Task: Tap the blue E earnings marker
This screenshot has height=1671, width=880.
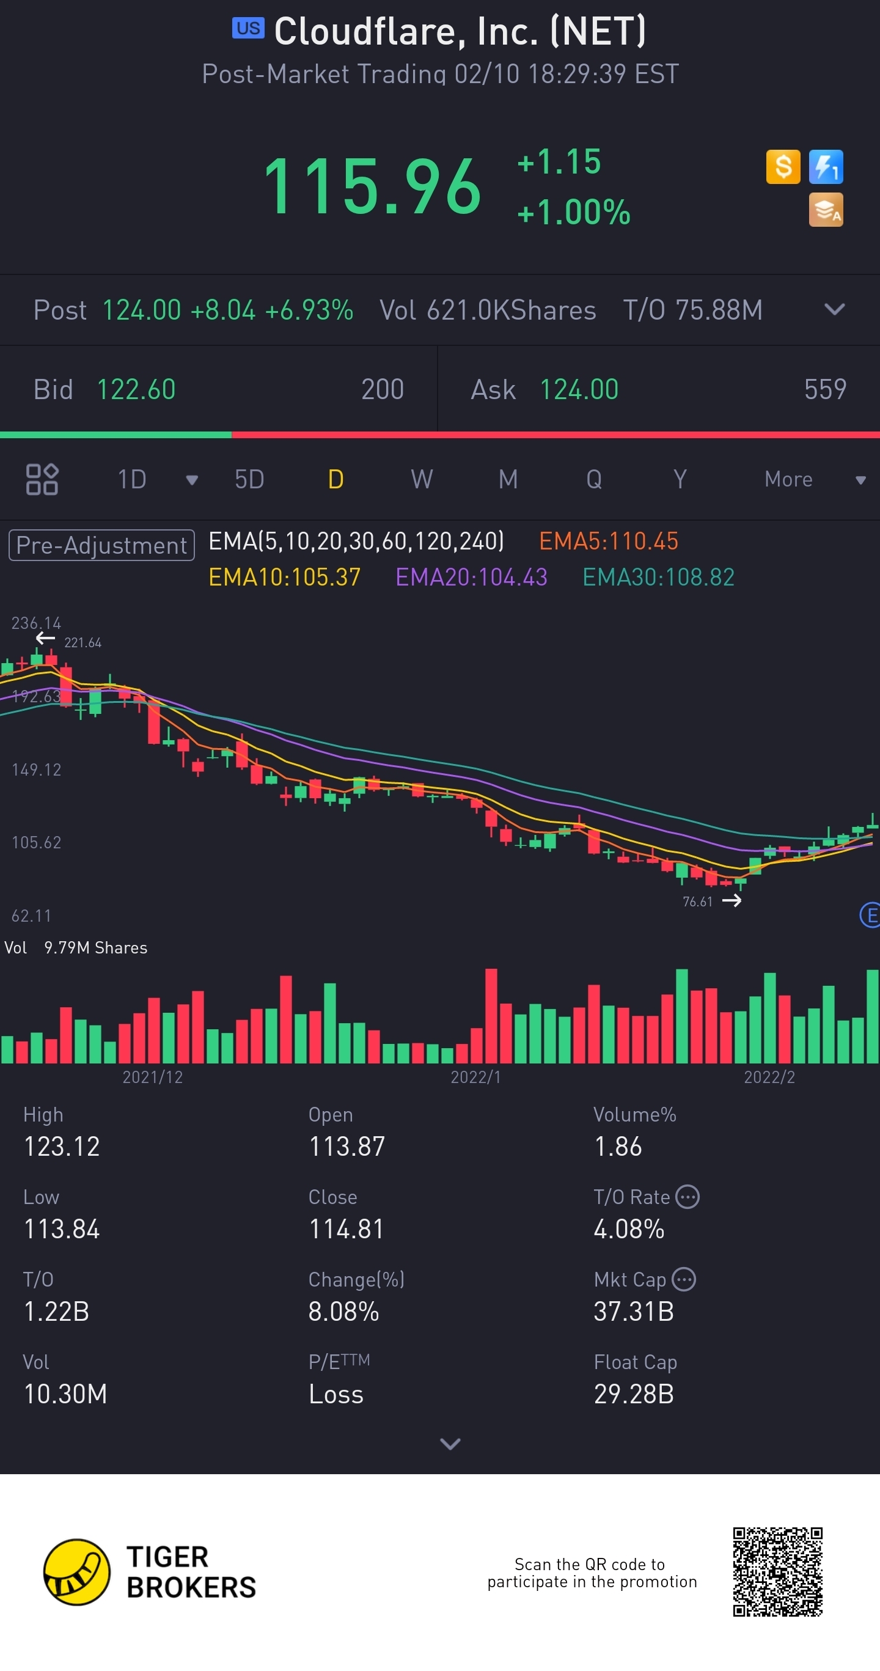Action: (x=870, y=916)
